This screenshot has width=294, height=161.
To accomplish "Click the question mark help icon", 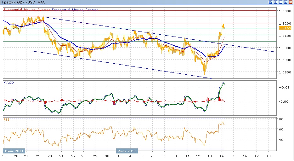I will pos(271,2).
